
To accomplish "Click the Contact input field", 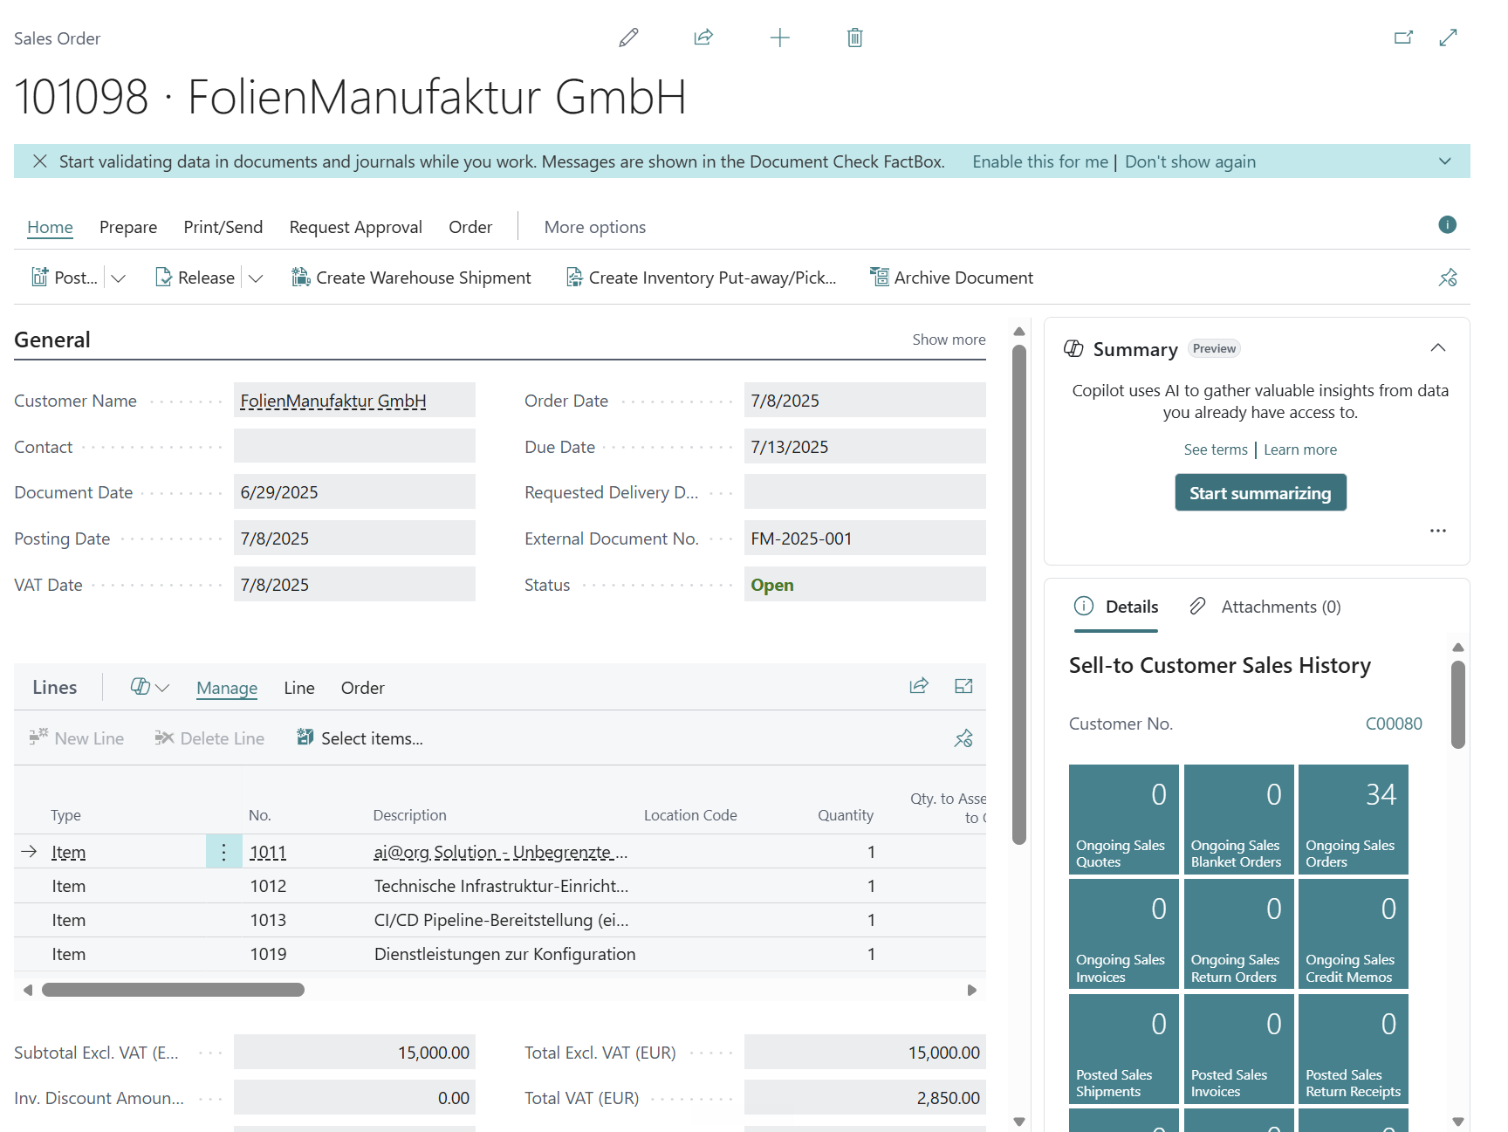I will [x=354, y=447].
